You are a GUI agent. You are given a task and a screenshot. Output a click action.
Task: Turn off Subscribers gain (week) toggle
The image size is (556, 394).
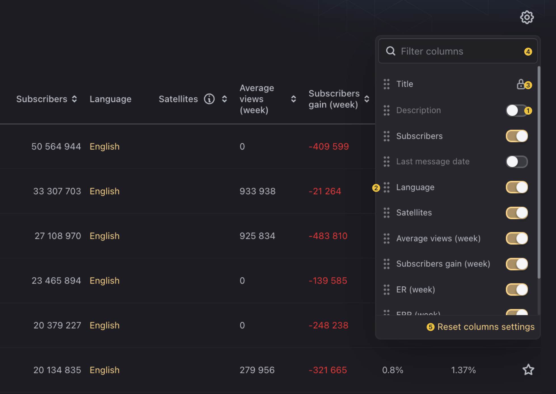pos(517,264)
